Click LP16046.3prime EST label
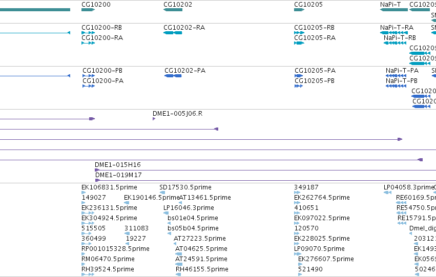Screen dimensions: 436x277 click(189, 208)
